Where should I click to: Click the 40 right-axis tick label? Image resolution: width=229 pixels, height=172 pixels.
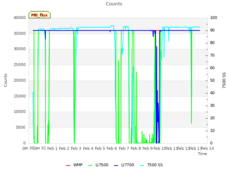coord(212,93)
